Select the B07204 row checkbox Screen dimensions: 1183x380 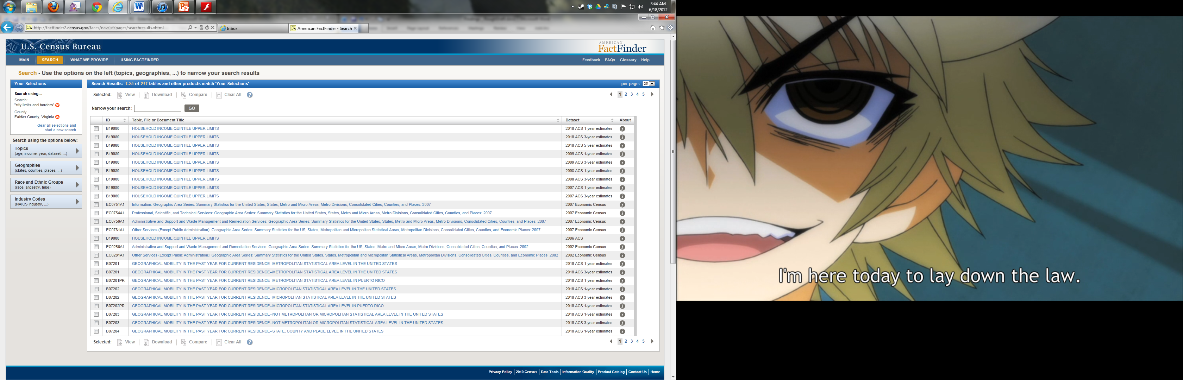pos(96,331)
